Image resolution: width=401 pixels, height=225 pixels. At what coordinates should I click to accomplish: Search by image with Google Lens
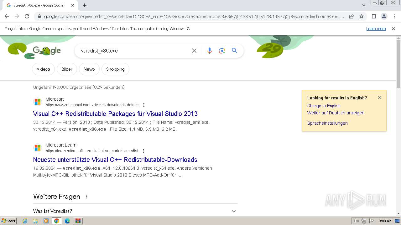click(222, 51)
